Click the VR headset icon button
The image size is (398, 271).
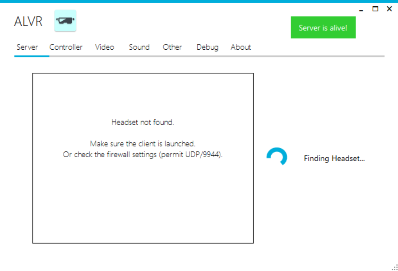point(65,21)
